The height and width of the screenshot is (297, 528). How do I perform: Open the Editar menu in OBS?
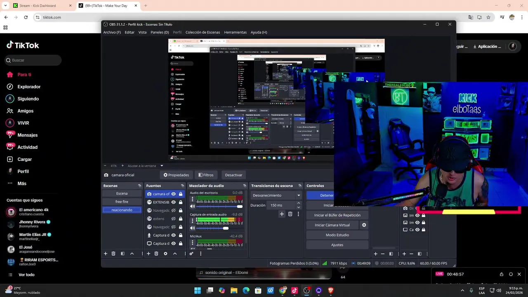pyautogui.click(x=130, y=32)
